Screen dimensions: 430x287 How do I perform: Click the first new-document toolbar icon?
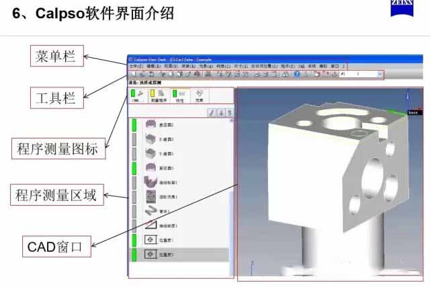(x=134, y=74)
